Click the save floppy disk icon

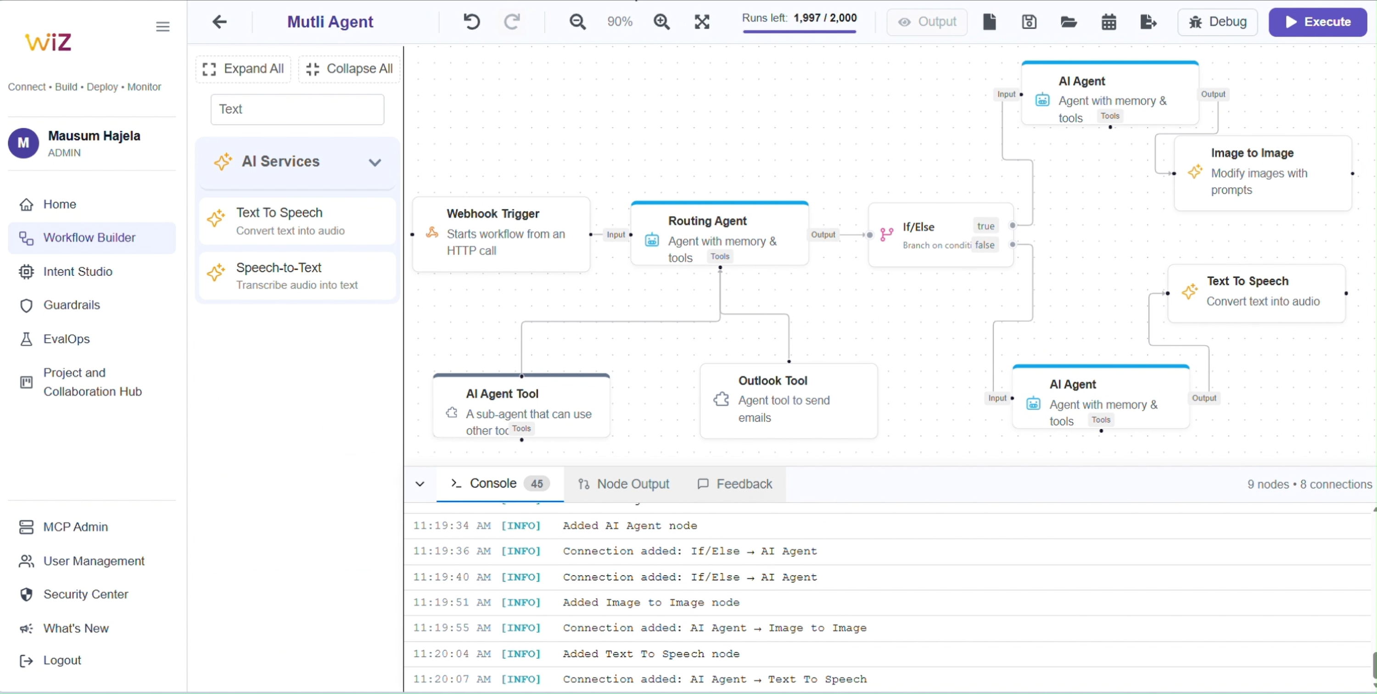click(x=1029, y=22)
